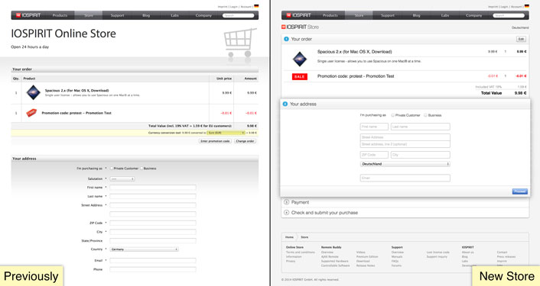The width and height of the screenshot is (540, 286).
Task: Click the ZIP Code field in the Previously store form
Action: click(x=153, y=223)
